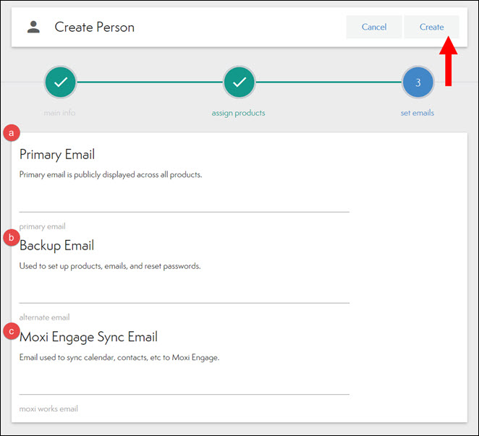Click the red 'c' marker badge
This screenshot has width=479, height=436.
pyautogui.click(x=11, y=331)
